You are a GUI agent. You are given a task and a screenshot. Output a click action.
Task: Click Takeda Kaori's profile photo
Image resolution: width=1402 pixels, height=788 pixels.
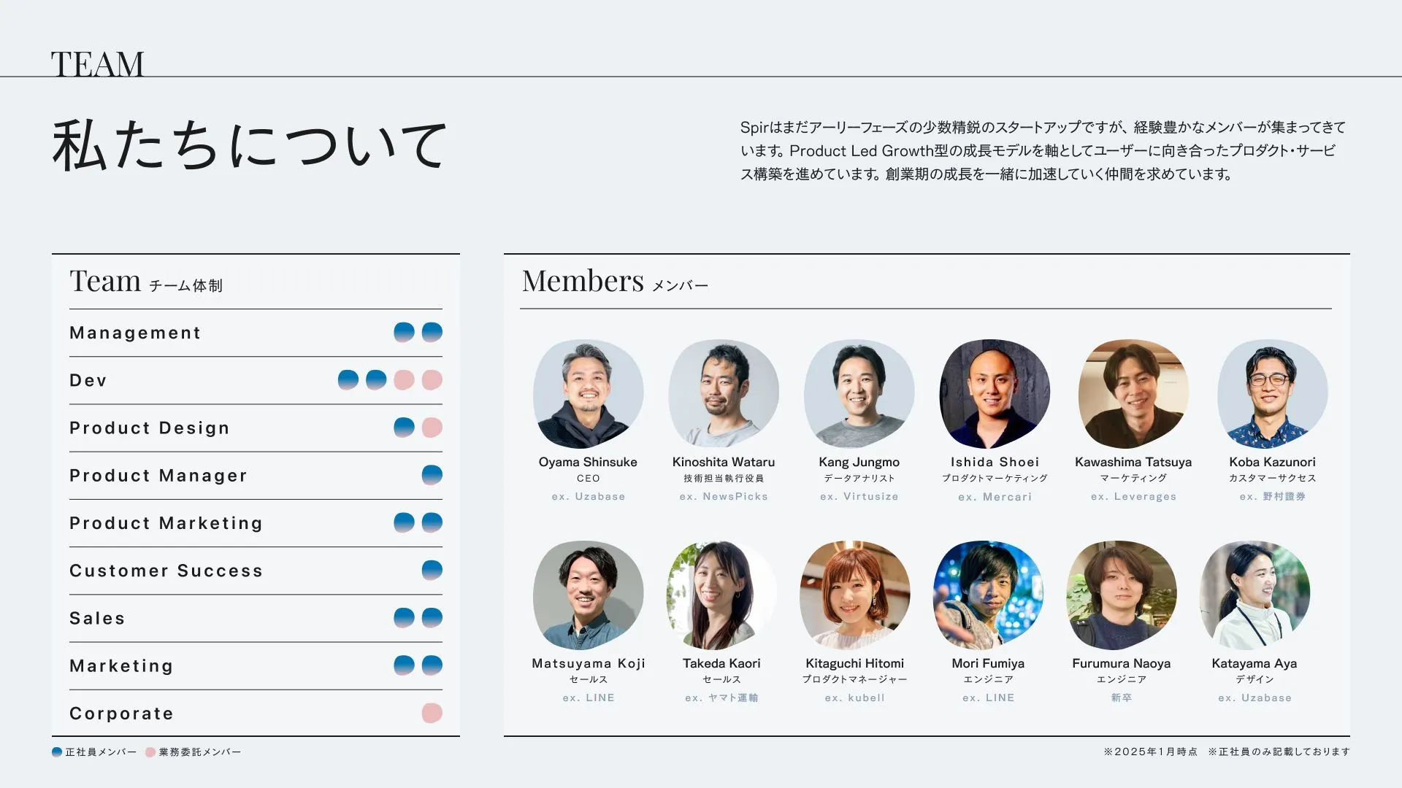click(721, 595)
